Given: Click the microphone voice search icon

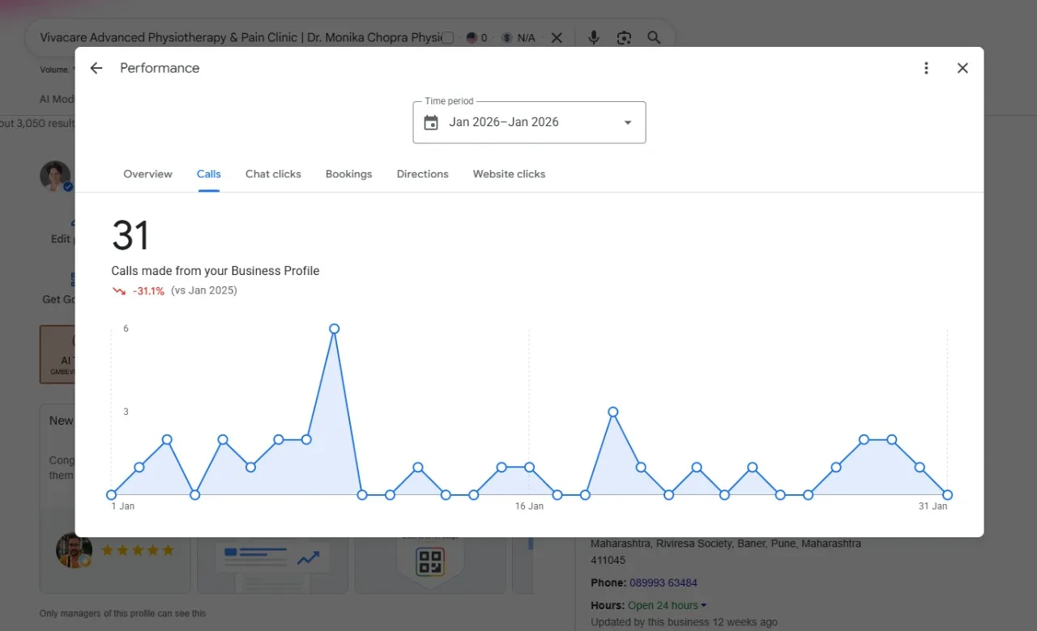Looking at the screenshot, I should [594, 37].
